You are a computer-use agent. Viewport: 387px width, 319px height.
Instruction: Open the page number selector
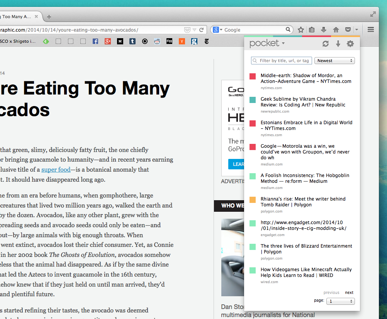340,301
